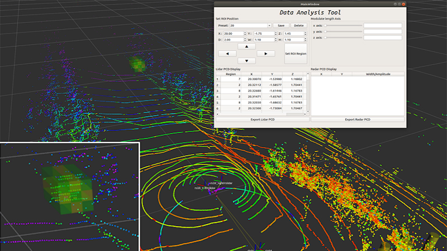
Task: Select Region cell 7 in row 1
Action: [x=231, y=79]
